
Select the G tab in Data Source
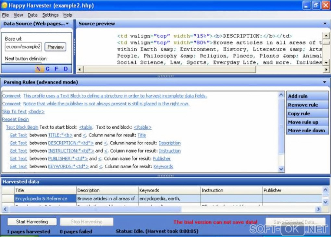point(47,69)
